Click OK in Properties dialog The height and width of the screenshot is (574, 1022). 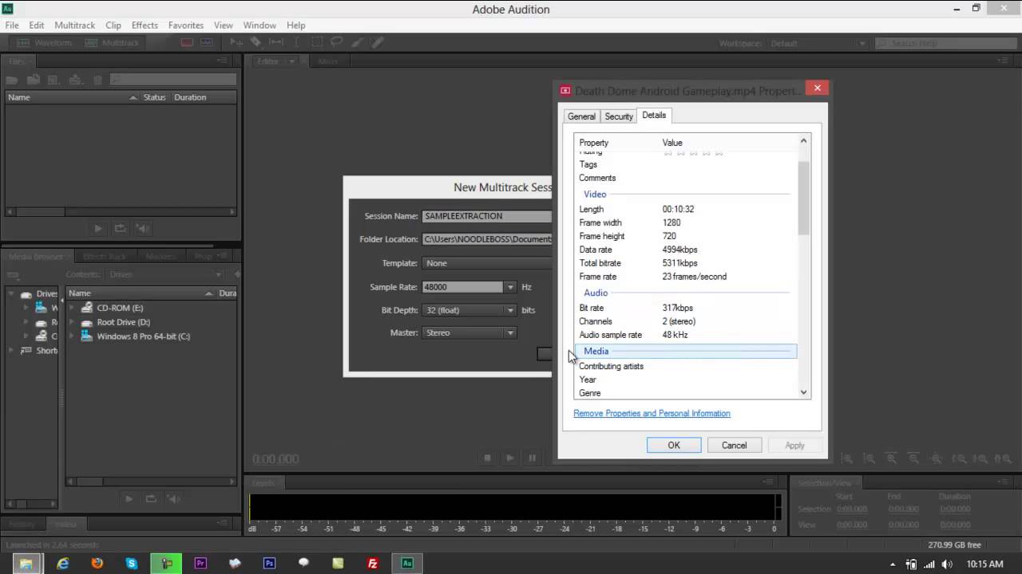tap(674, 446)
